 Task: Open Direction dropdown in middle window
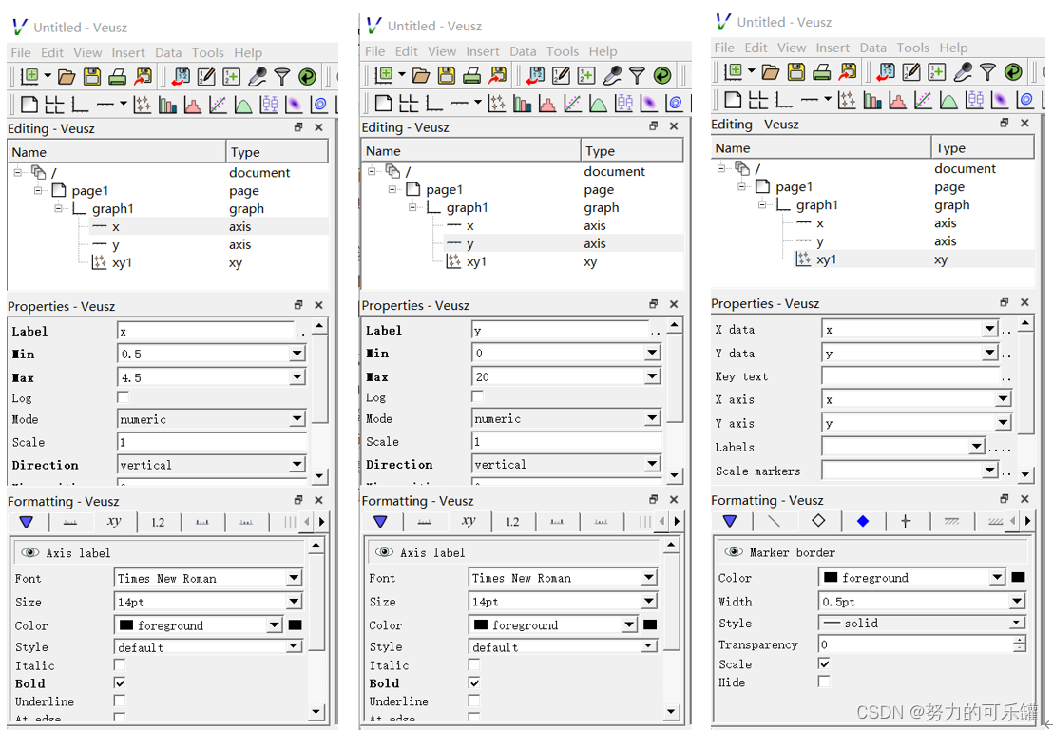point(652,464)
